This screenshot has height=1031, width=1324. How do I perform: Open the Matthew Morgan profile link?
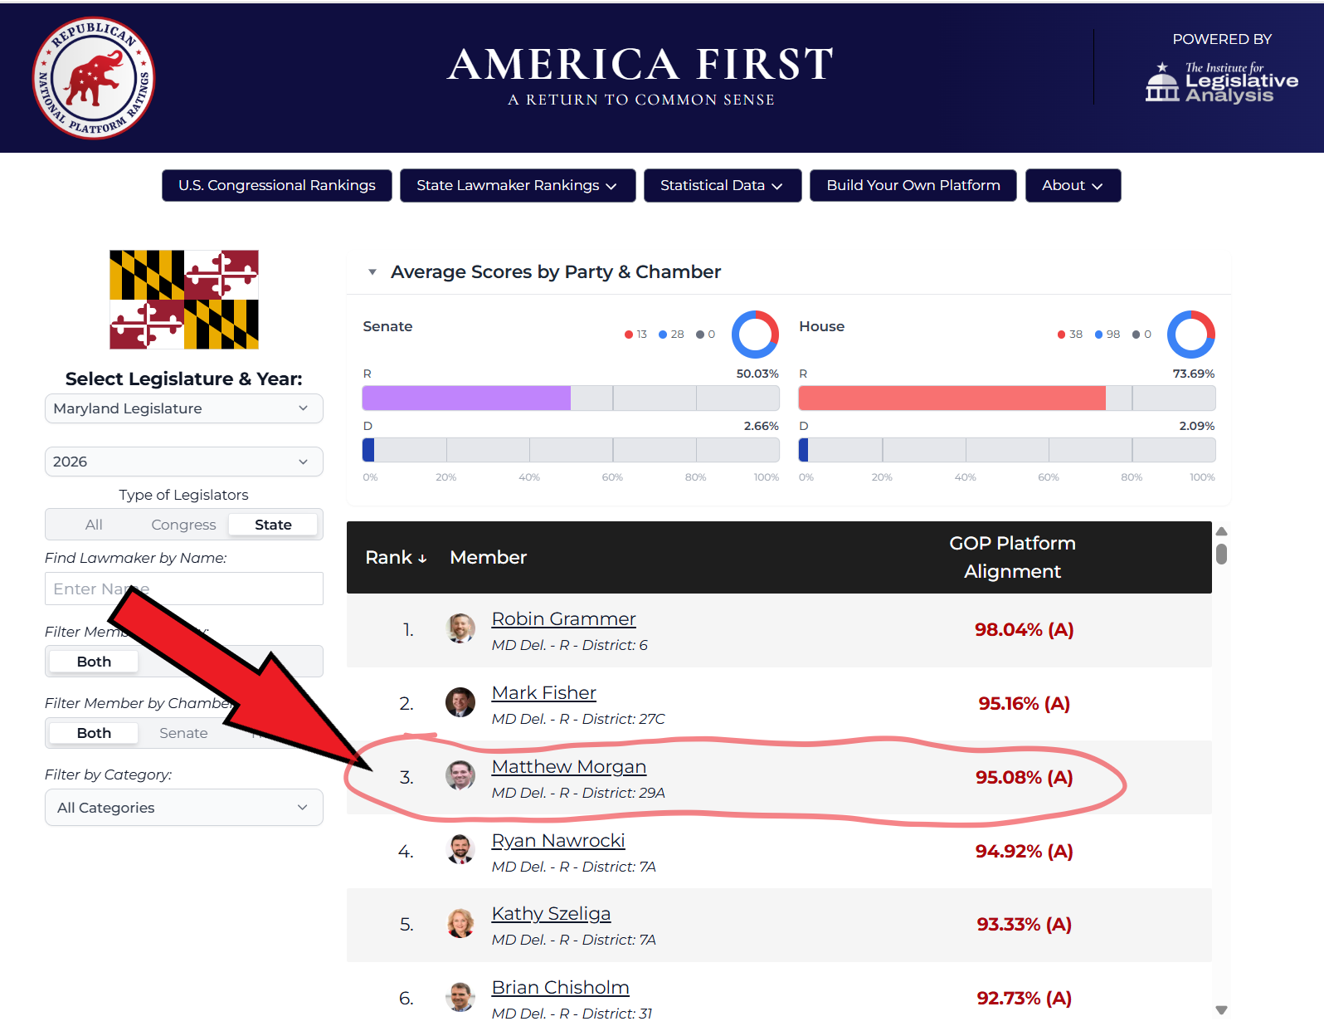569,766
